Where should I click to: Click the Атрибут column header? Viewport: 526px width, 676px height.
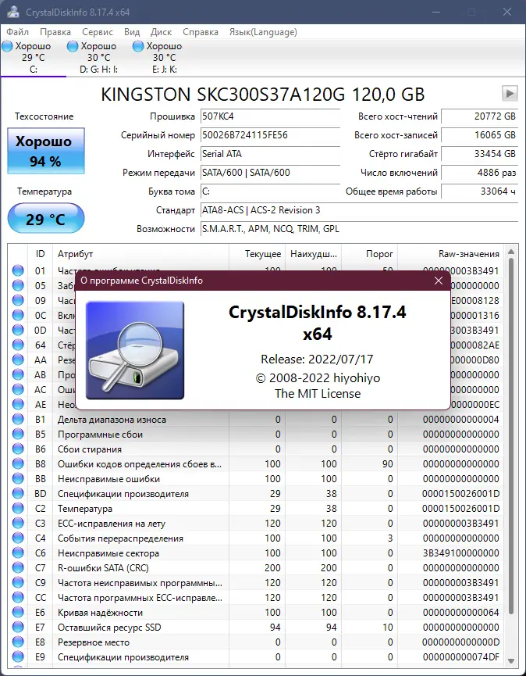coord(140,254)
